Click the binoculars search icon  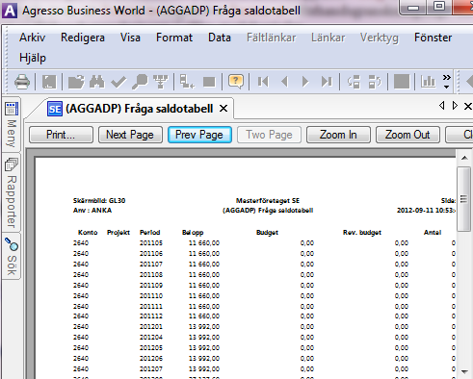click(97, 82)
